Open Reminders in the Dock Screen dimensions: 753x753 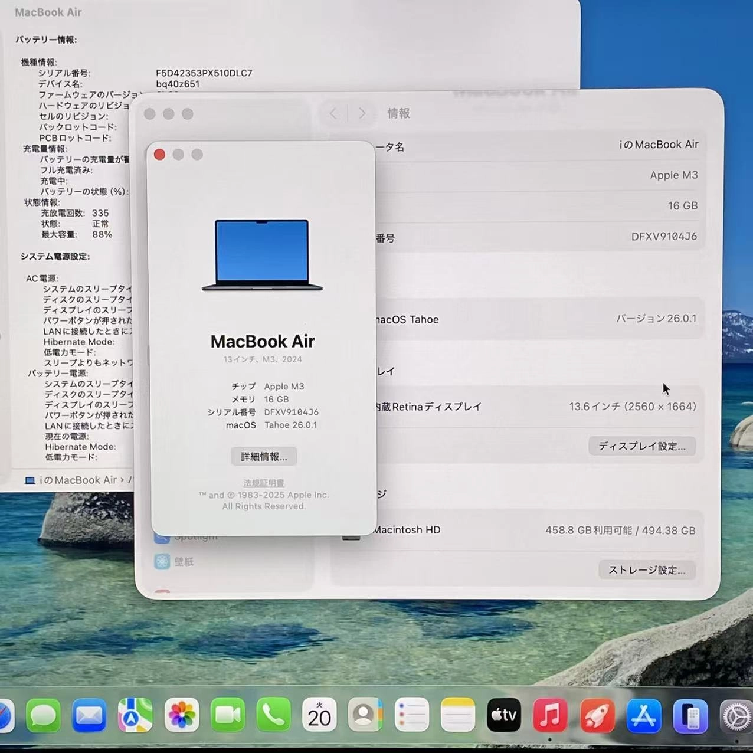tap(411, 715)
